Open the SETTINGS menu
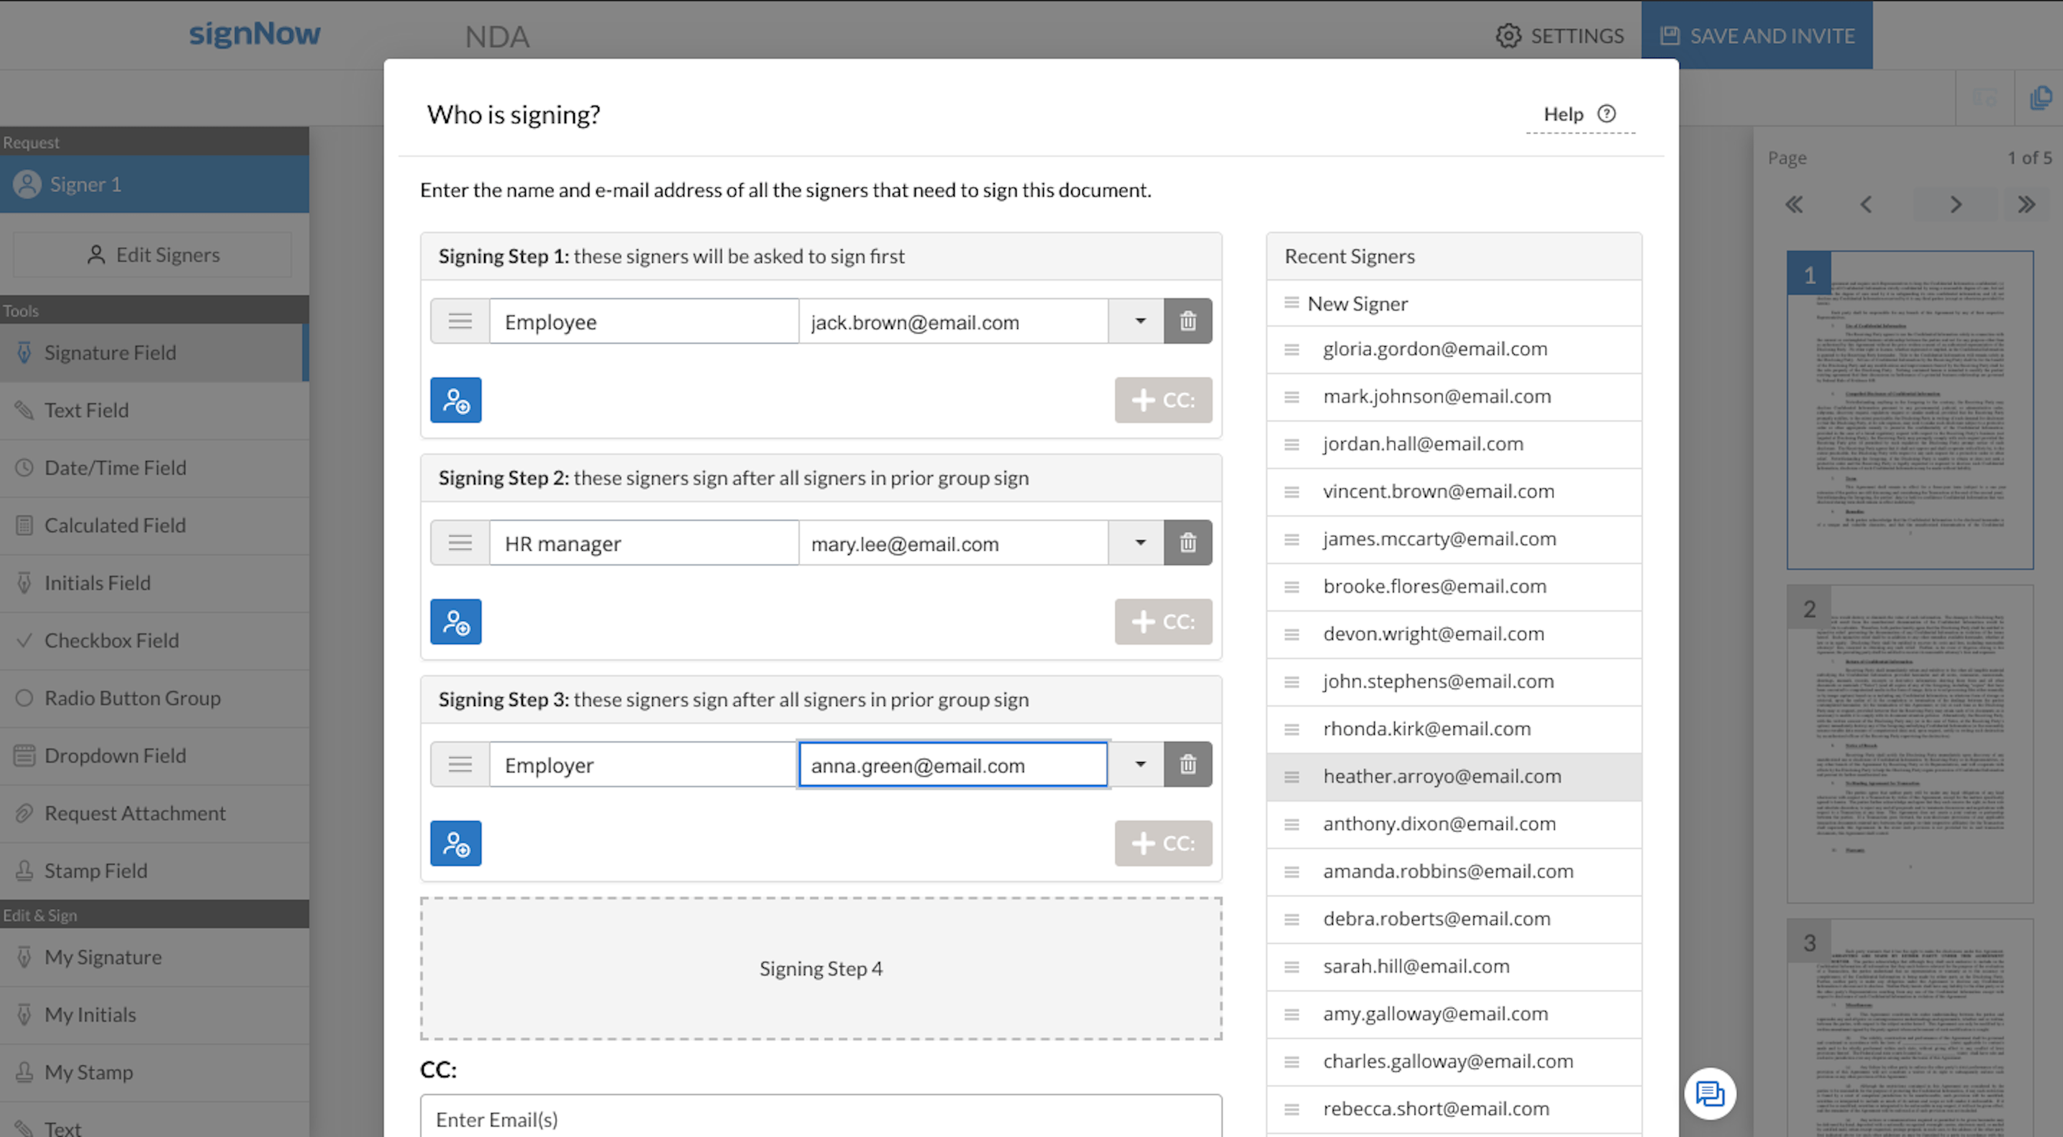The height and width of the screenshot is (1137, 2063). (1559, 35)
